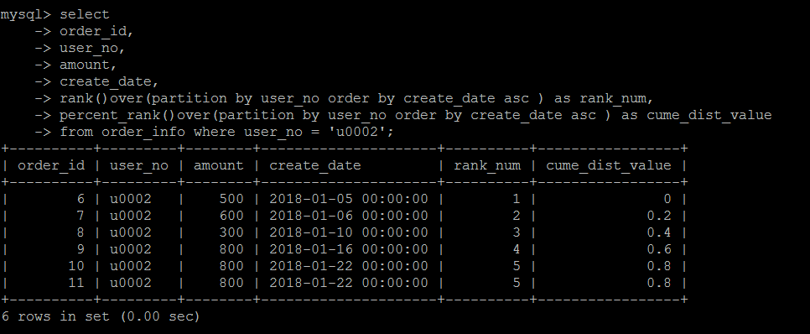Click date 2018-01-10 00:00:00
810x334 pixels.
[x=349, y=232]
